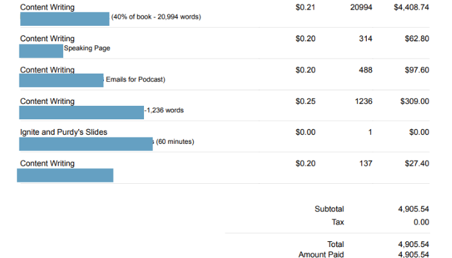
Task: Click the $62.80 amount
Action: coord(417,39)
